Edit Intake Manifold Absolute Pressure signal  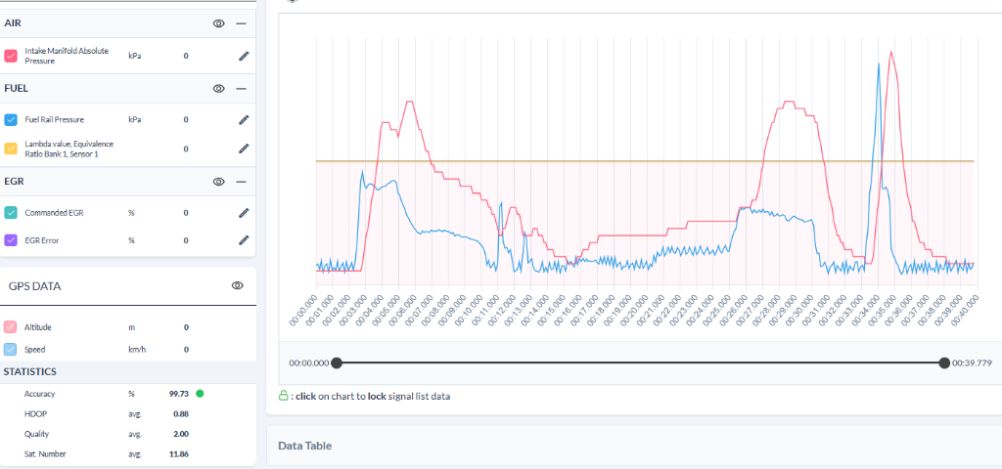(243, 56)
